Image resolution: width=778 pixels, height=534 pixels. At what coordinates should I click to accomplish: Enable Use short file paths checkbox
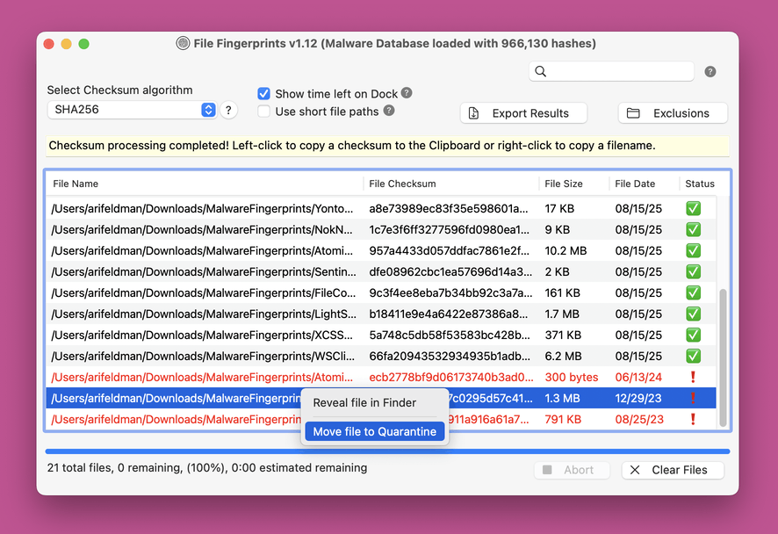click(264, 112)
